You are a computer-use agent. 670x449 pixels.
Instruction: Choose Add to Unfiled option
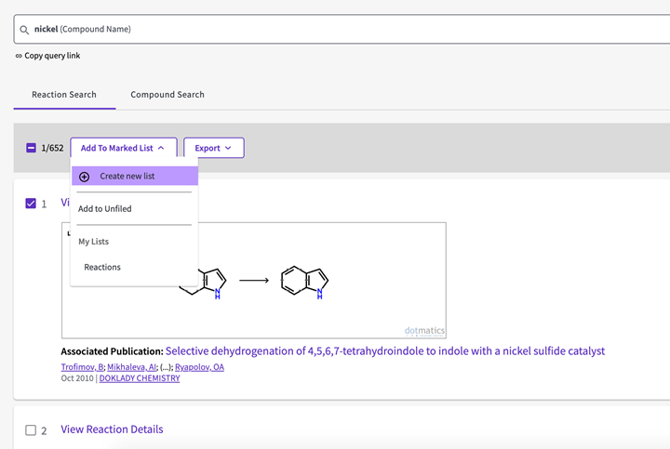[x=104, y=209]
